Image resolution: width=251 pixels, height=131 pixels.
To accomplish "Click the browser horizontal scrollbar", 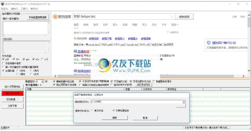I will click(x=149, y=76).
